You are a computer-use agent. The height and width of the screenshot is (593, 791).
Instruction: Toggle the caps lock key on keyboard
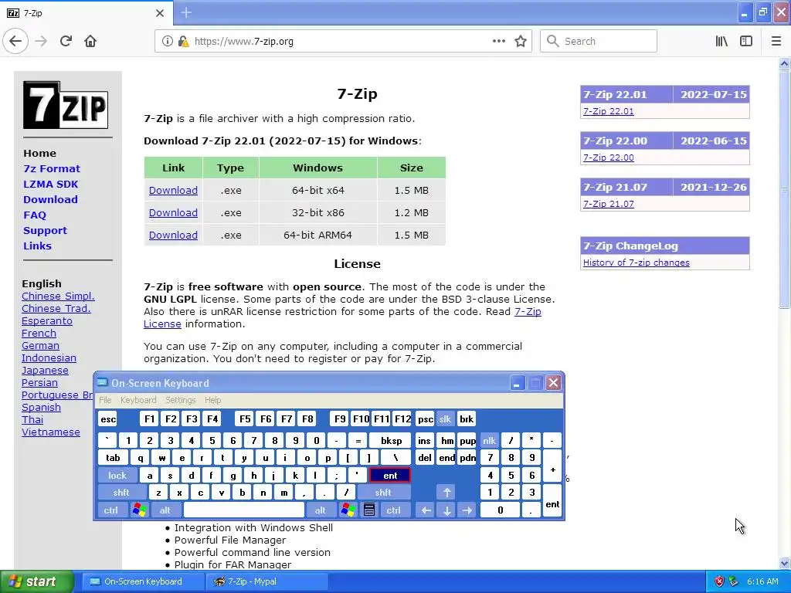(117, 475)
